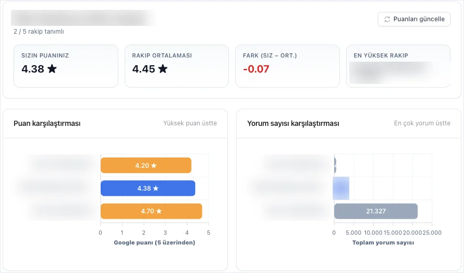Click the Yüksek puan üstte label
The height and width of the screenshot is (273, 464).
190,123
